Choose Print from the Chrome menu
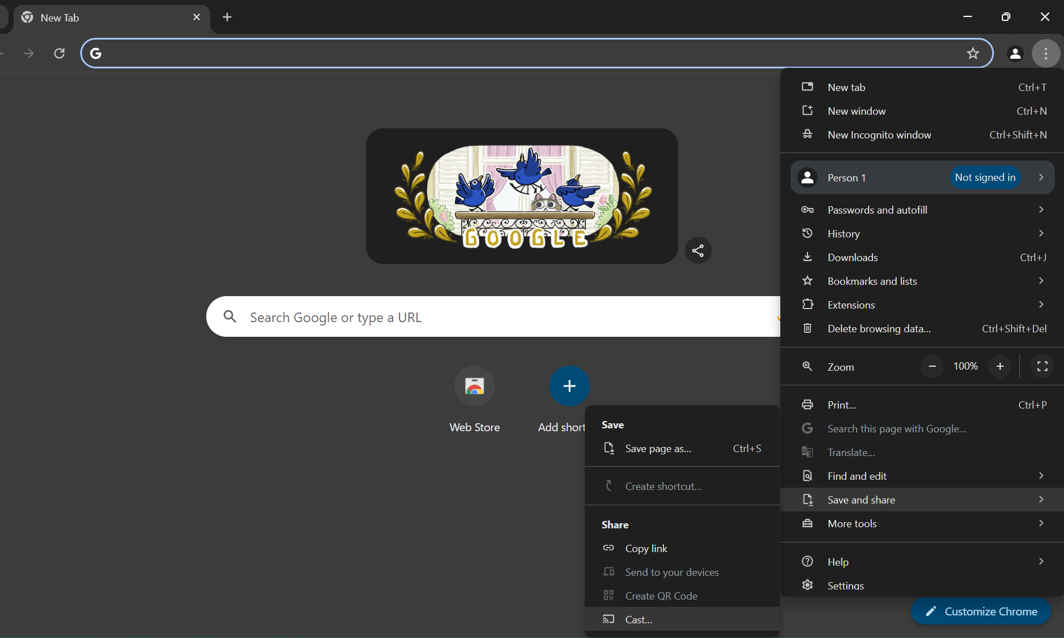The width and height of the screenshot is (1064, 638). (922, 405)
